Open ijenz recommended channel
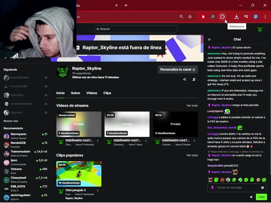This screenshot has width=271, height=203. (25, 162)
